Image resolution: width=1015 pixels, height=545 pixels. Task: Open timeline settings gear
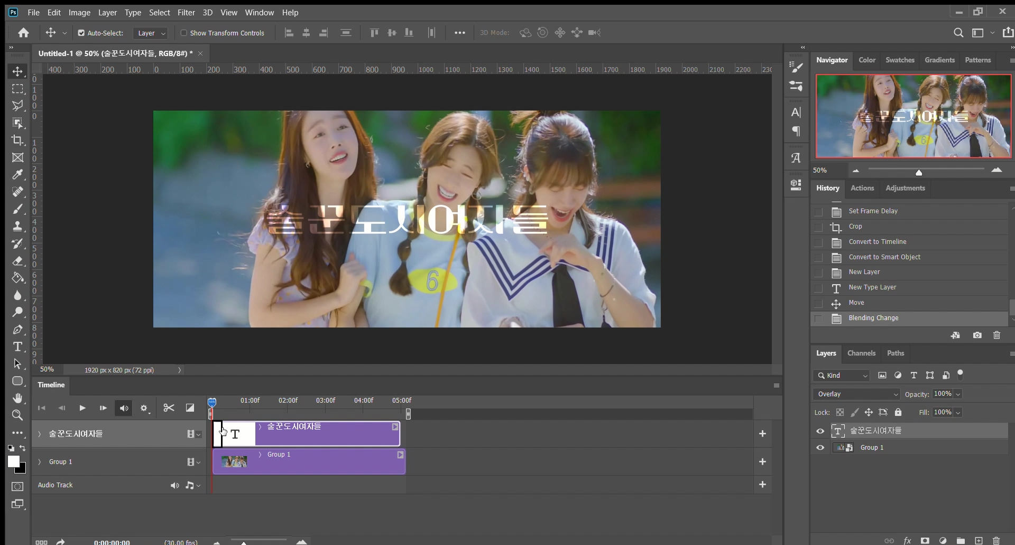click(x=144, y=408)
